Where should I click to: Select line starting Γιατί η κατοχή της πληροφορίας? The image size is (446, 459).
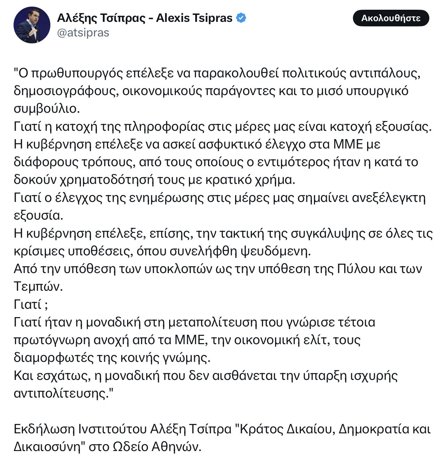223,127
